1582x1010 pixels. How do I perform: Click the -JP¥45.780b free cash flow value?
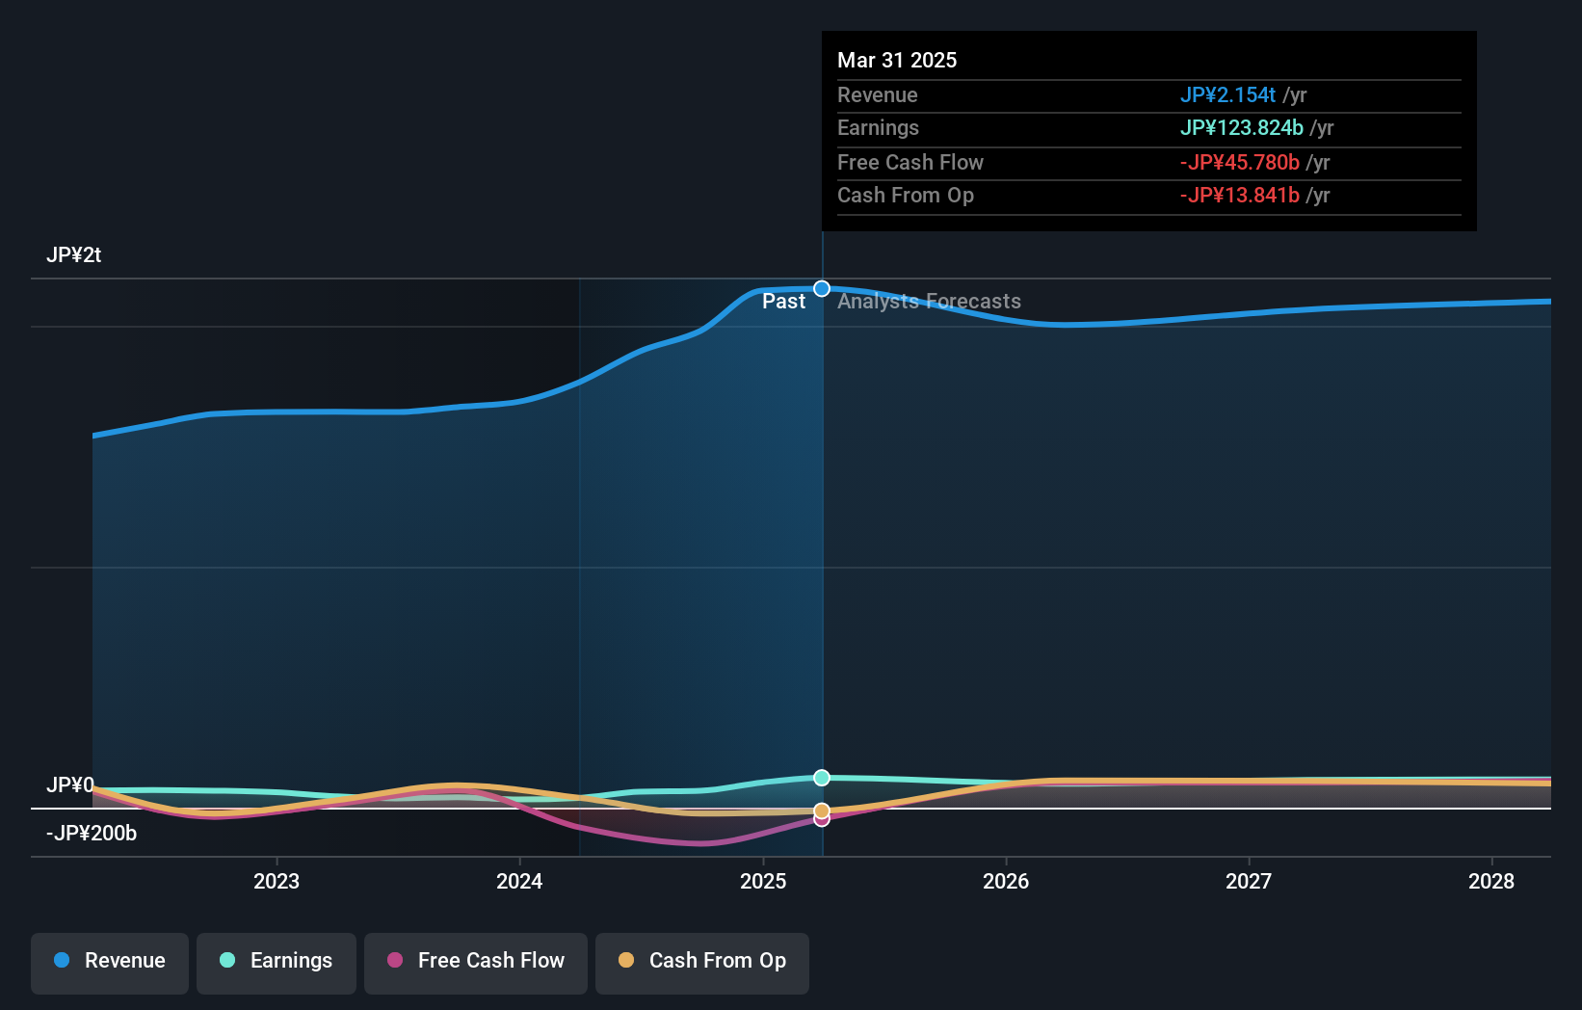point(1240,163)
